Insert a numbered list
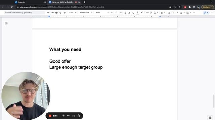This screenshot has width=215, height=120. 187,13
